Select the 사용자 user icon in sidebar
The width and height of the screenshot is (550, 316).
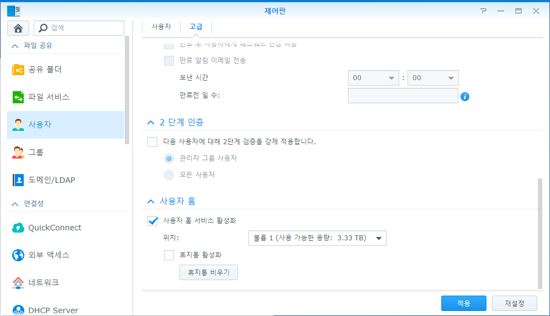pyautogui.click(x=18, y=125)
